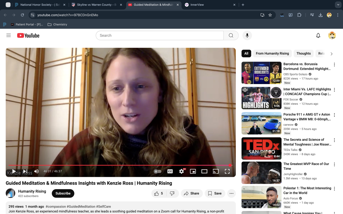
Task: Toggle the autoplay switch
Action: tap(158, 171)
